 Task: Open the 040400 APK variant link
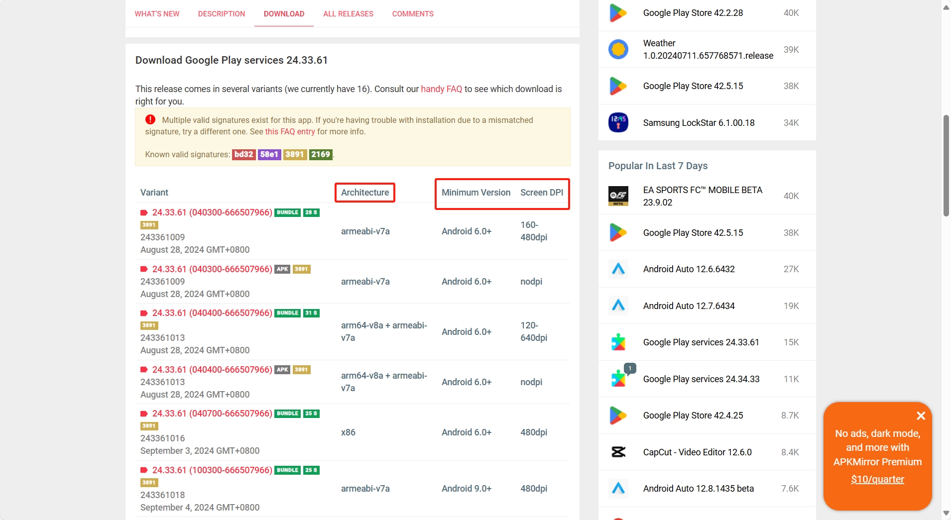coord(212,370)
